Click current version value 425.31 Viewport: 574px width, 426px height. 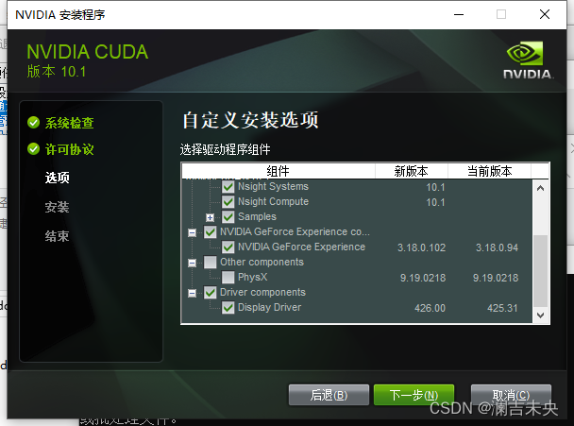coord(502,308)
